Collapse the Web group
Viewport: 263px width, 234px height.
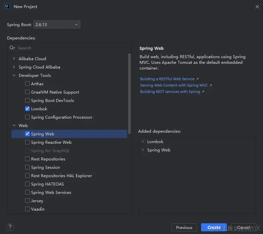point(14,125)
